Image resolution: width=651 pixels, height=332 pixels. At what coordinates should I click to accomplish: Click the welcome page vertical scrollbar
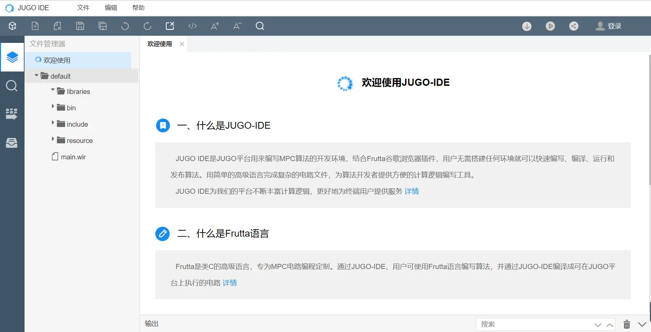pos(650,120)
